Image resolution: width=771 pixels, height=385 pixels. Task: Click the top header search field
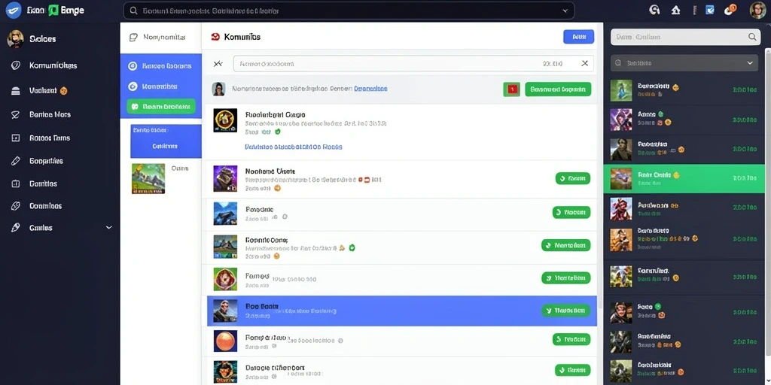(x=349, y=11)
